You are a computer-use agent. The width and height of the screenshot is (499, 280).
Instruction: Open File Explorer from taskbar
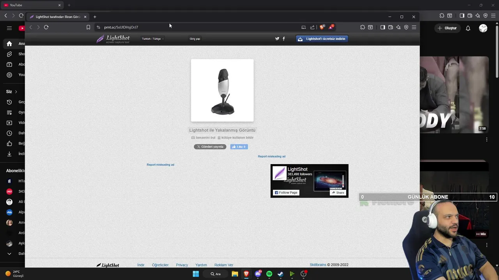click(x=235, y=274)
